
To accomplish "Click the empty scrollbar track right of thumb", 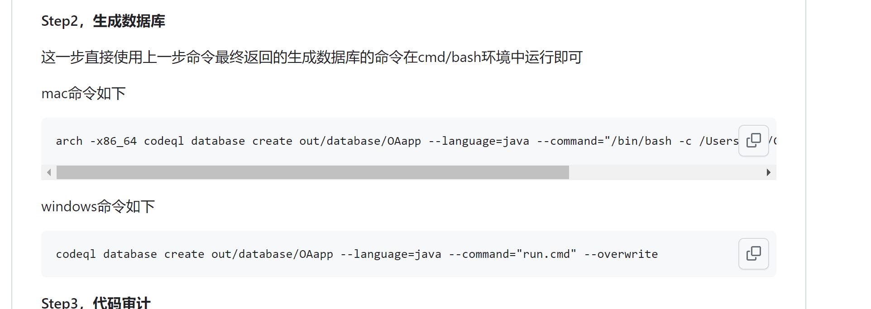I will pyautogui.click(x=665, y=172).
